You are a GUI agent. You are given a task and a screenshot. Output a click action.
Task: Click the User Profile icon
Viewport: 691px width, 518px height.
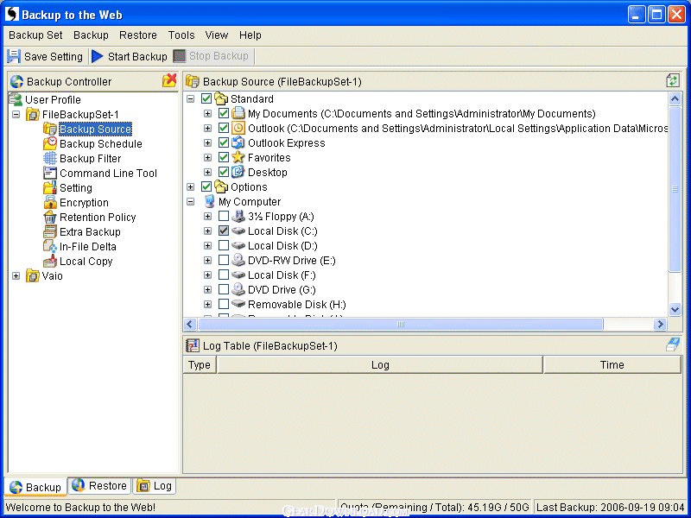click(x=16, y=99)
